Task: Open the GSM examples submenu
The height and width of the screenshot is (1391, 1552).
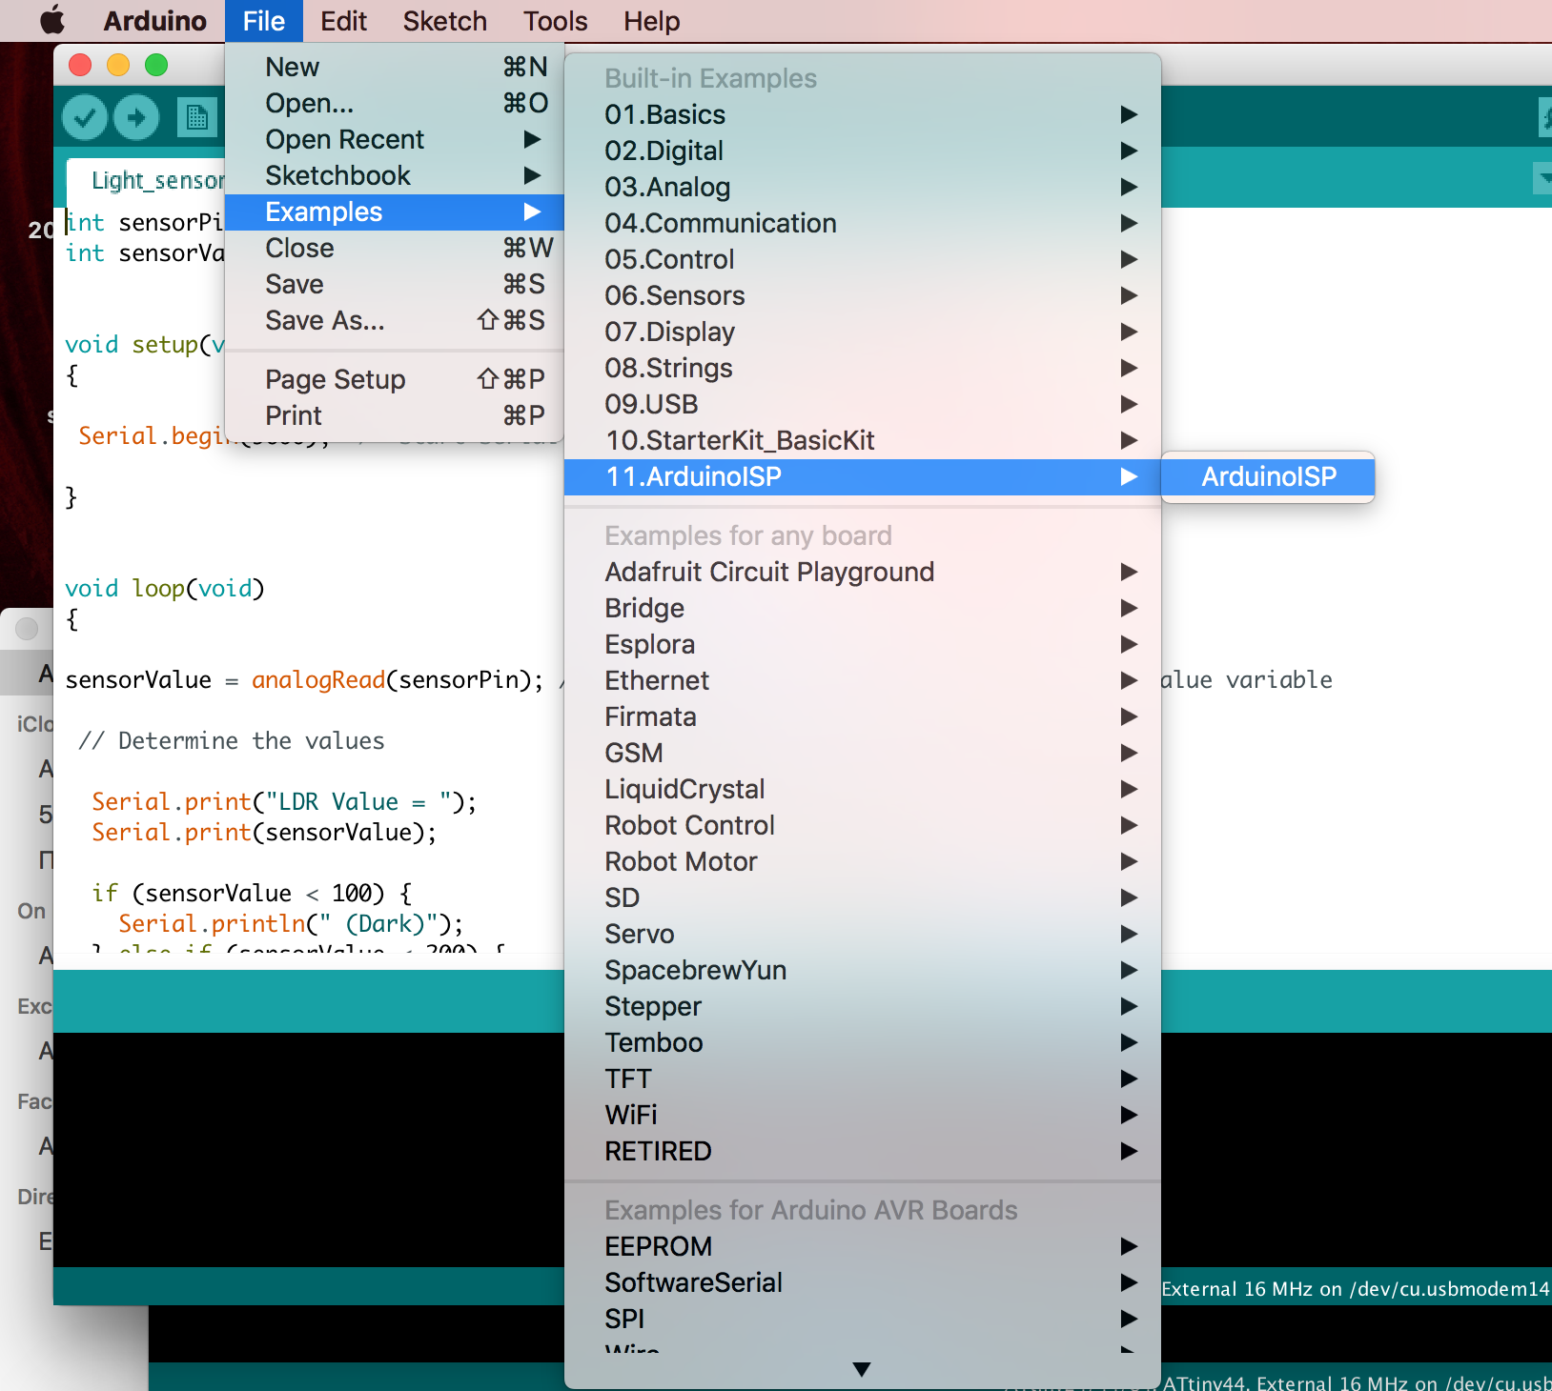Action: [x=863, y=753]
